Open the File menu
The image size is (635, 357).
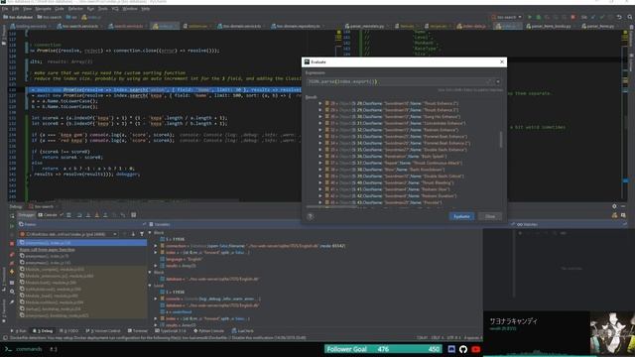(5, 9)
